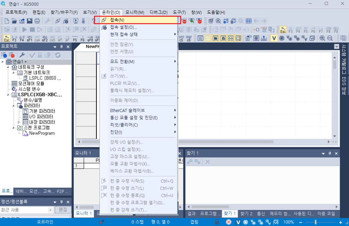Select NewProgram in the project tree

[x=42, y=133]
